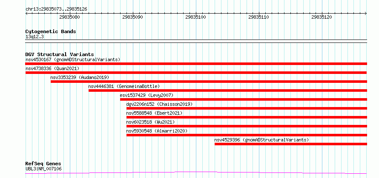This screenshot has height=178, width=379.
Task: Open the nsv6023518 (Wu2021) label
Action: [150, 122]
